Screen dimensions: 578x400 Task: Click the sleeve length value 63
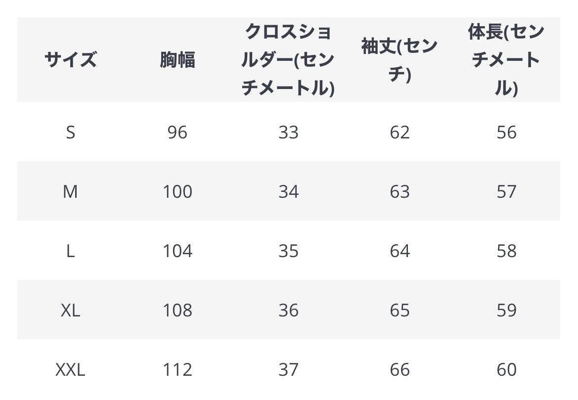tap(400, 191)
